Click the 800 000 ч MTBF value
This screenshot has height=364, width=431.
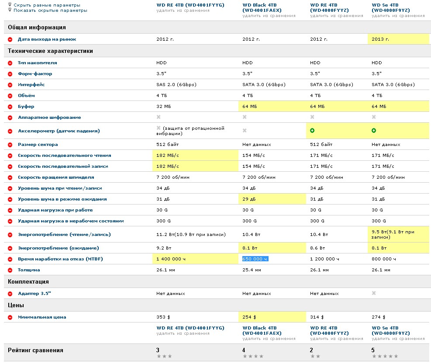[x=384, y=259]
